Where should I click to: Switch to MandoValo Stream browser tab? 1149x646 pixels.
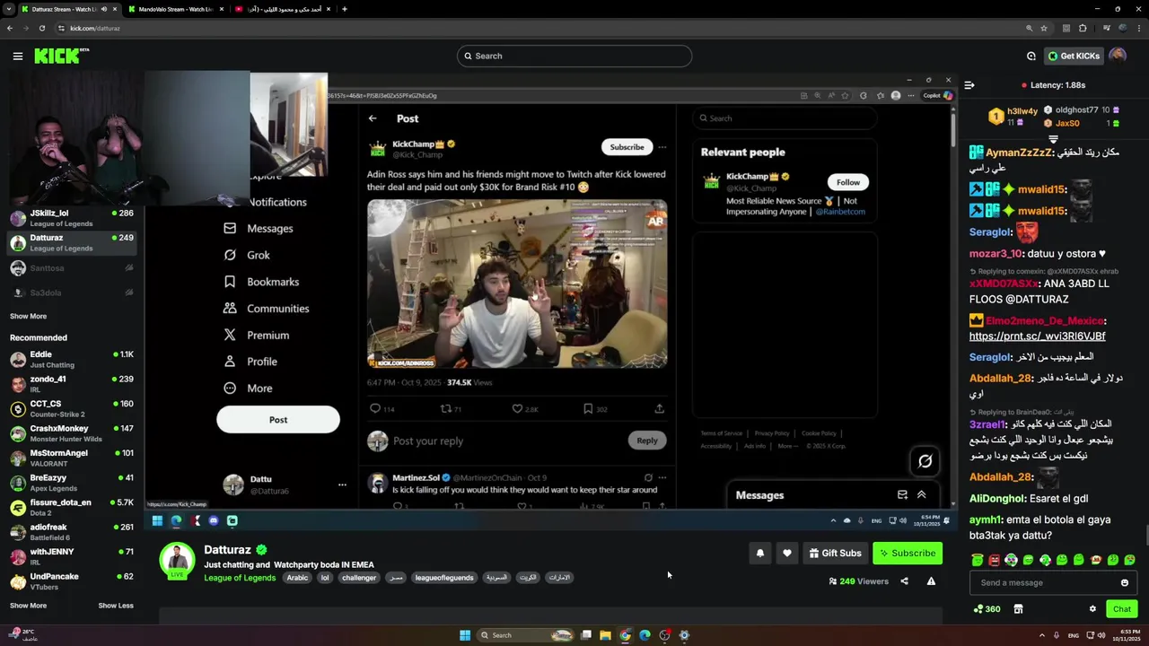(x=175, y=9)
